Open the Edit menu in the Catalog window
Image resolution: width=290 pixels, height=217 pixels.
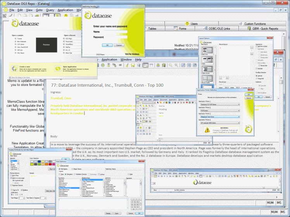point(20,10)
